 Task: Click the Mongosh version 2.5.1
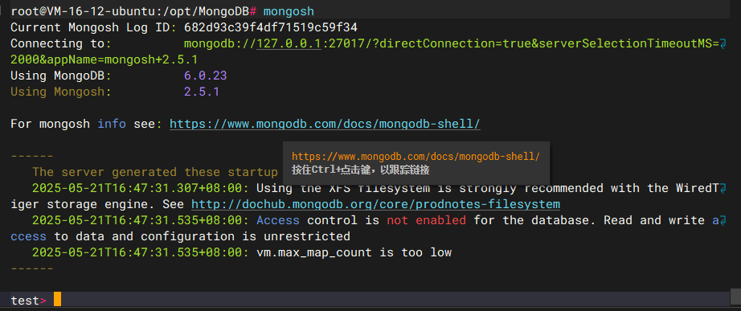click(202, 92)
